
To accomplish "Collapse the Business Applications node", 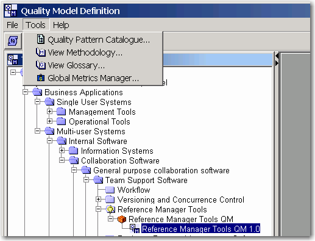I will (x=25, y=92).
